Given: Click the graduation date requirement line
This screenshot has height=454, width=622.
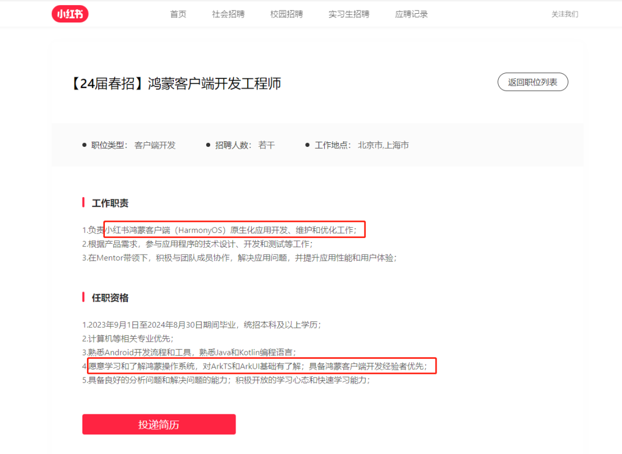Looking at the screenshot, I should click(x=202, y=325).
